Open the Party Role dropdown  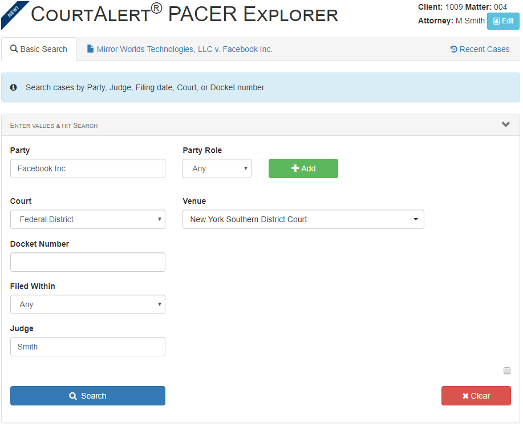tap(217, 168)
